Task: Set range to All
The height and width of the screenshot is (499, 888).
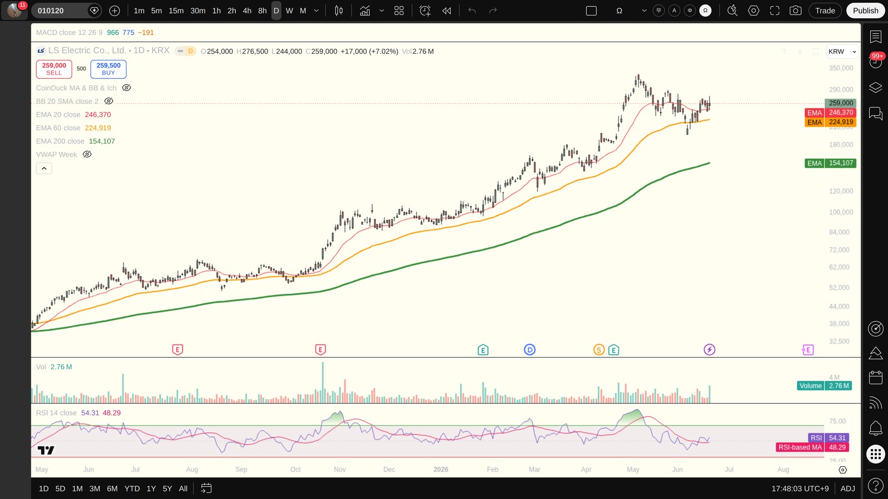Action: point(183,488)
